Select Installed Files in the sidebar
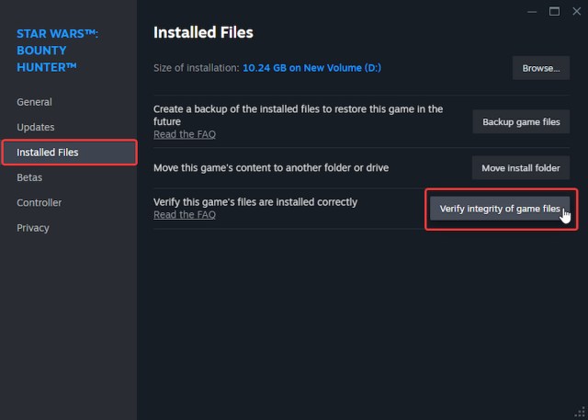Image resolution: width=588 pixels, height=420 pixels. pyautogui.click(x=48, y=153)
